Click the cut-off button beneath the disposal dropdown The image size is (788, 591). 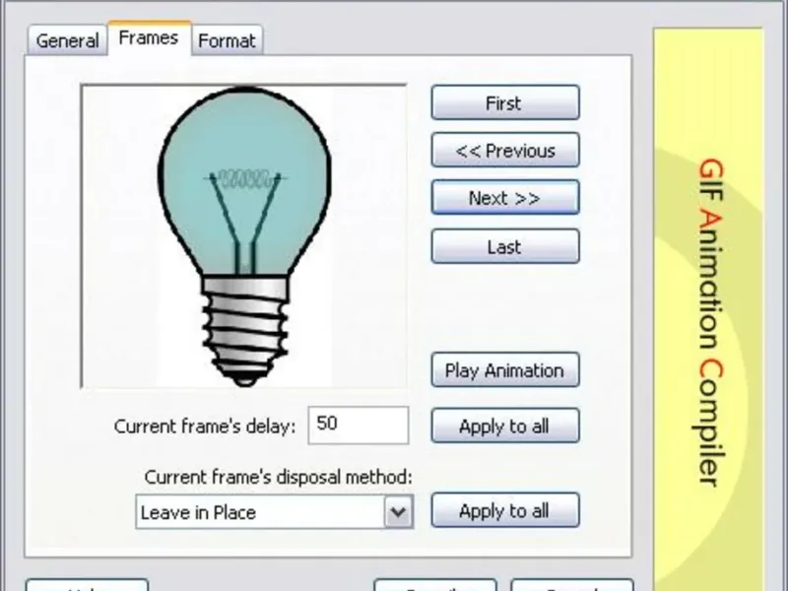(x=434, y=585)
